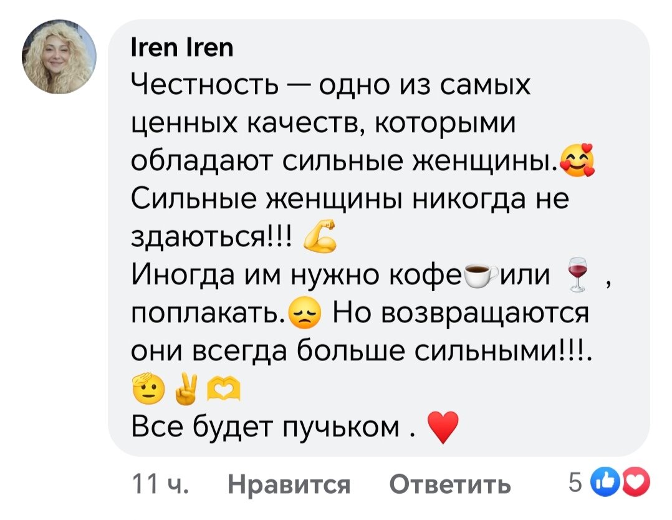
Task: Click the sad pensive face emoji
Action: pyautogui.click(x=304, y=312)
